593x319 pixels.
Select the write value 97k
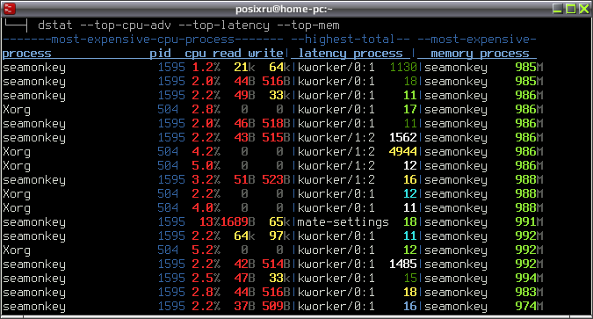(x=279, y=236)
